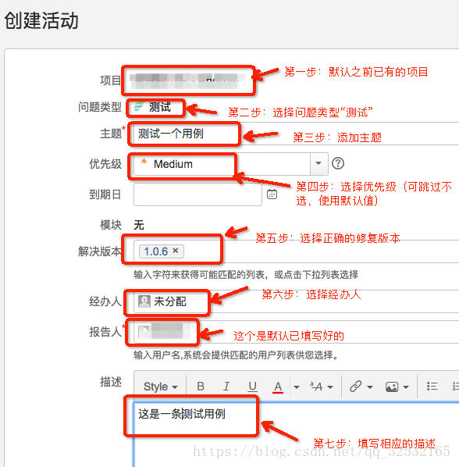Click the insert link icon
This screenshot has height=467, width=459.
(x=356, y=387)
